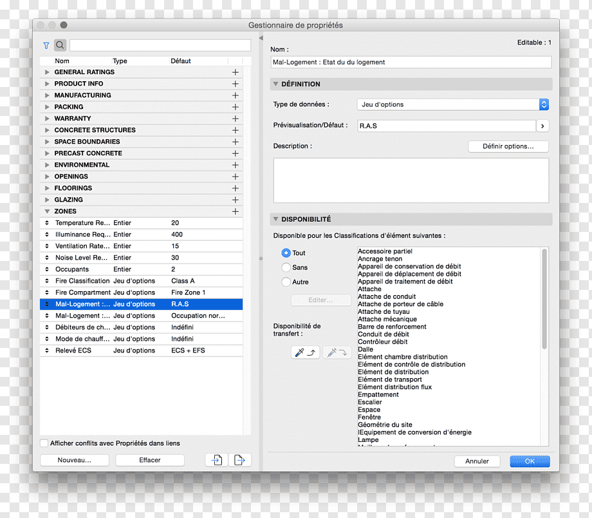The image size is (592, 518).
Task: Add property to GENERAL RATINGS group plus
Action: pos(236,72)
